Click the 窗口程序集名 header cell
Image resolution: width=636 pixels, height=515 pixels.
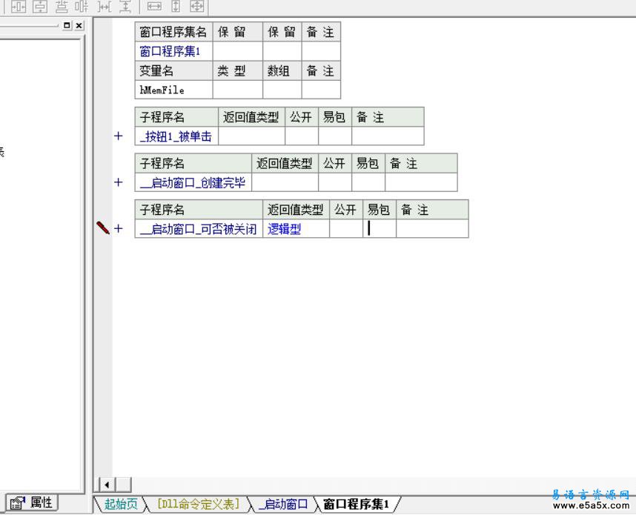[174, 32]
